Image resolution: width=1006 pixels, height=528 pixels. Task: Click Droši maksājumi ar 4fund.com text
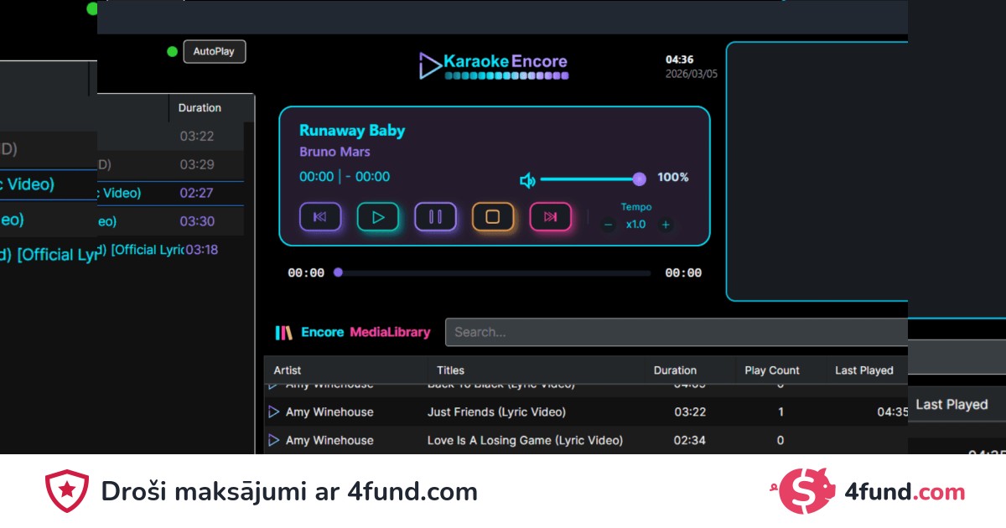(289, 492)
